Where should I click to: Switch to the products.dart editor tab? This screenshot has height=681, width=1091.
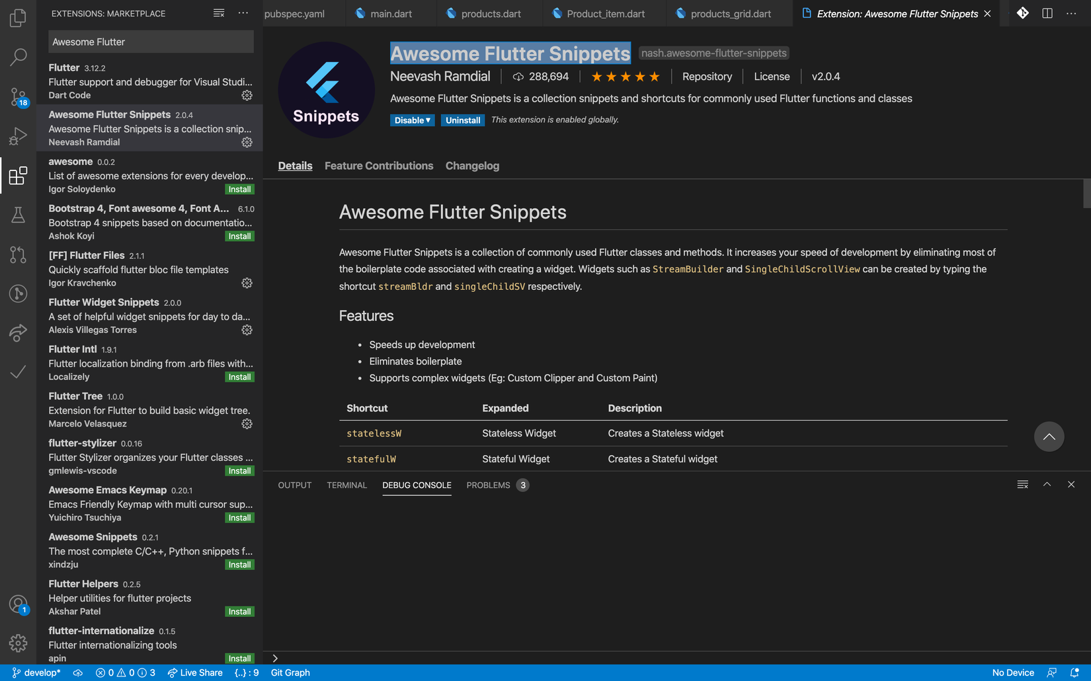click(x=490, y=13)
